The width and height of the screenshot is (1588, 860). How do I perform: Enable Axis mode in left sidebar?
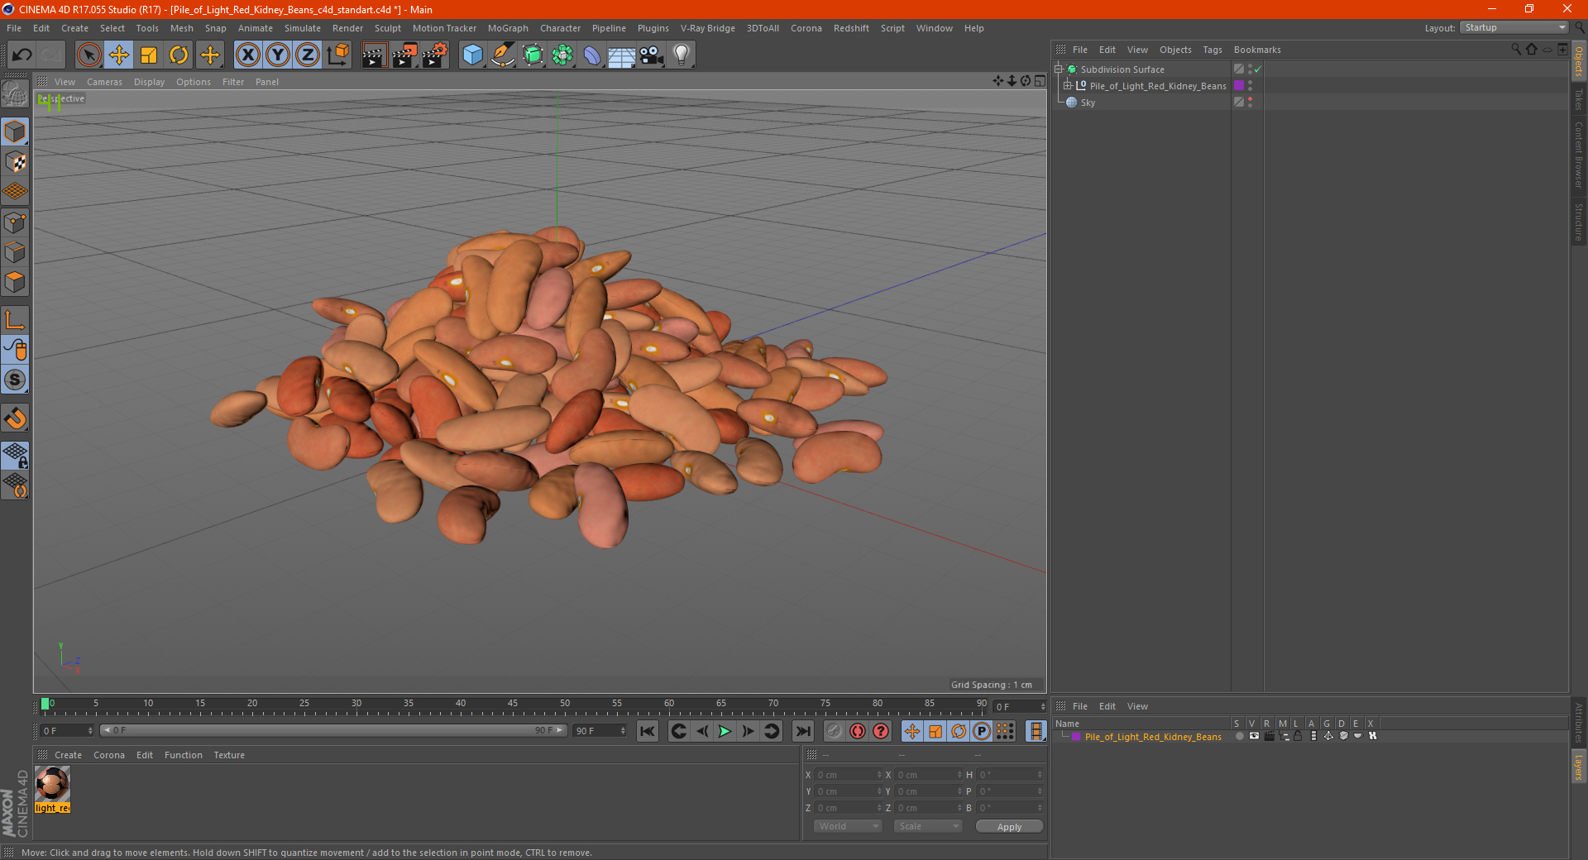(x=15, y=319)
